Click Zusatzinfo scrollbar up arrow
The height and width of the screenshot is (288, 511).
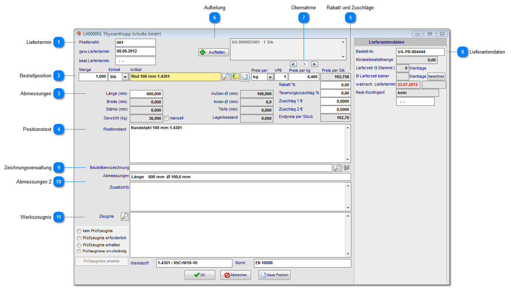pyautogui.click(x=348, y=185)
